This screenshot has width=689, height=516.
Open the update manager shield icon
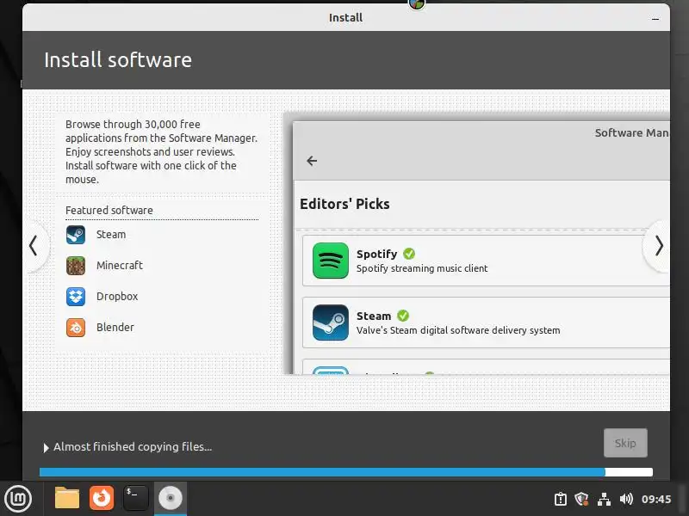[x=582, y=499]
